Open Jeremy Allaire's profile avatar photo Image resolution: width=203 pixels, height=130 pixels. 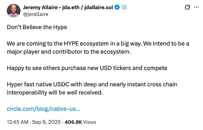[14, 10]
